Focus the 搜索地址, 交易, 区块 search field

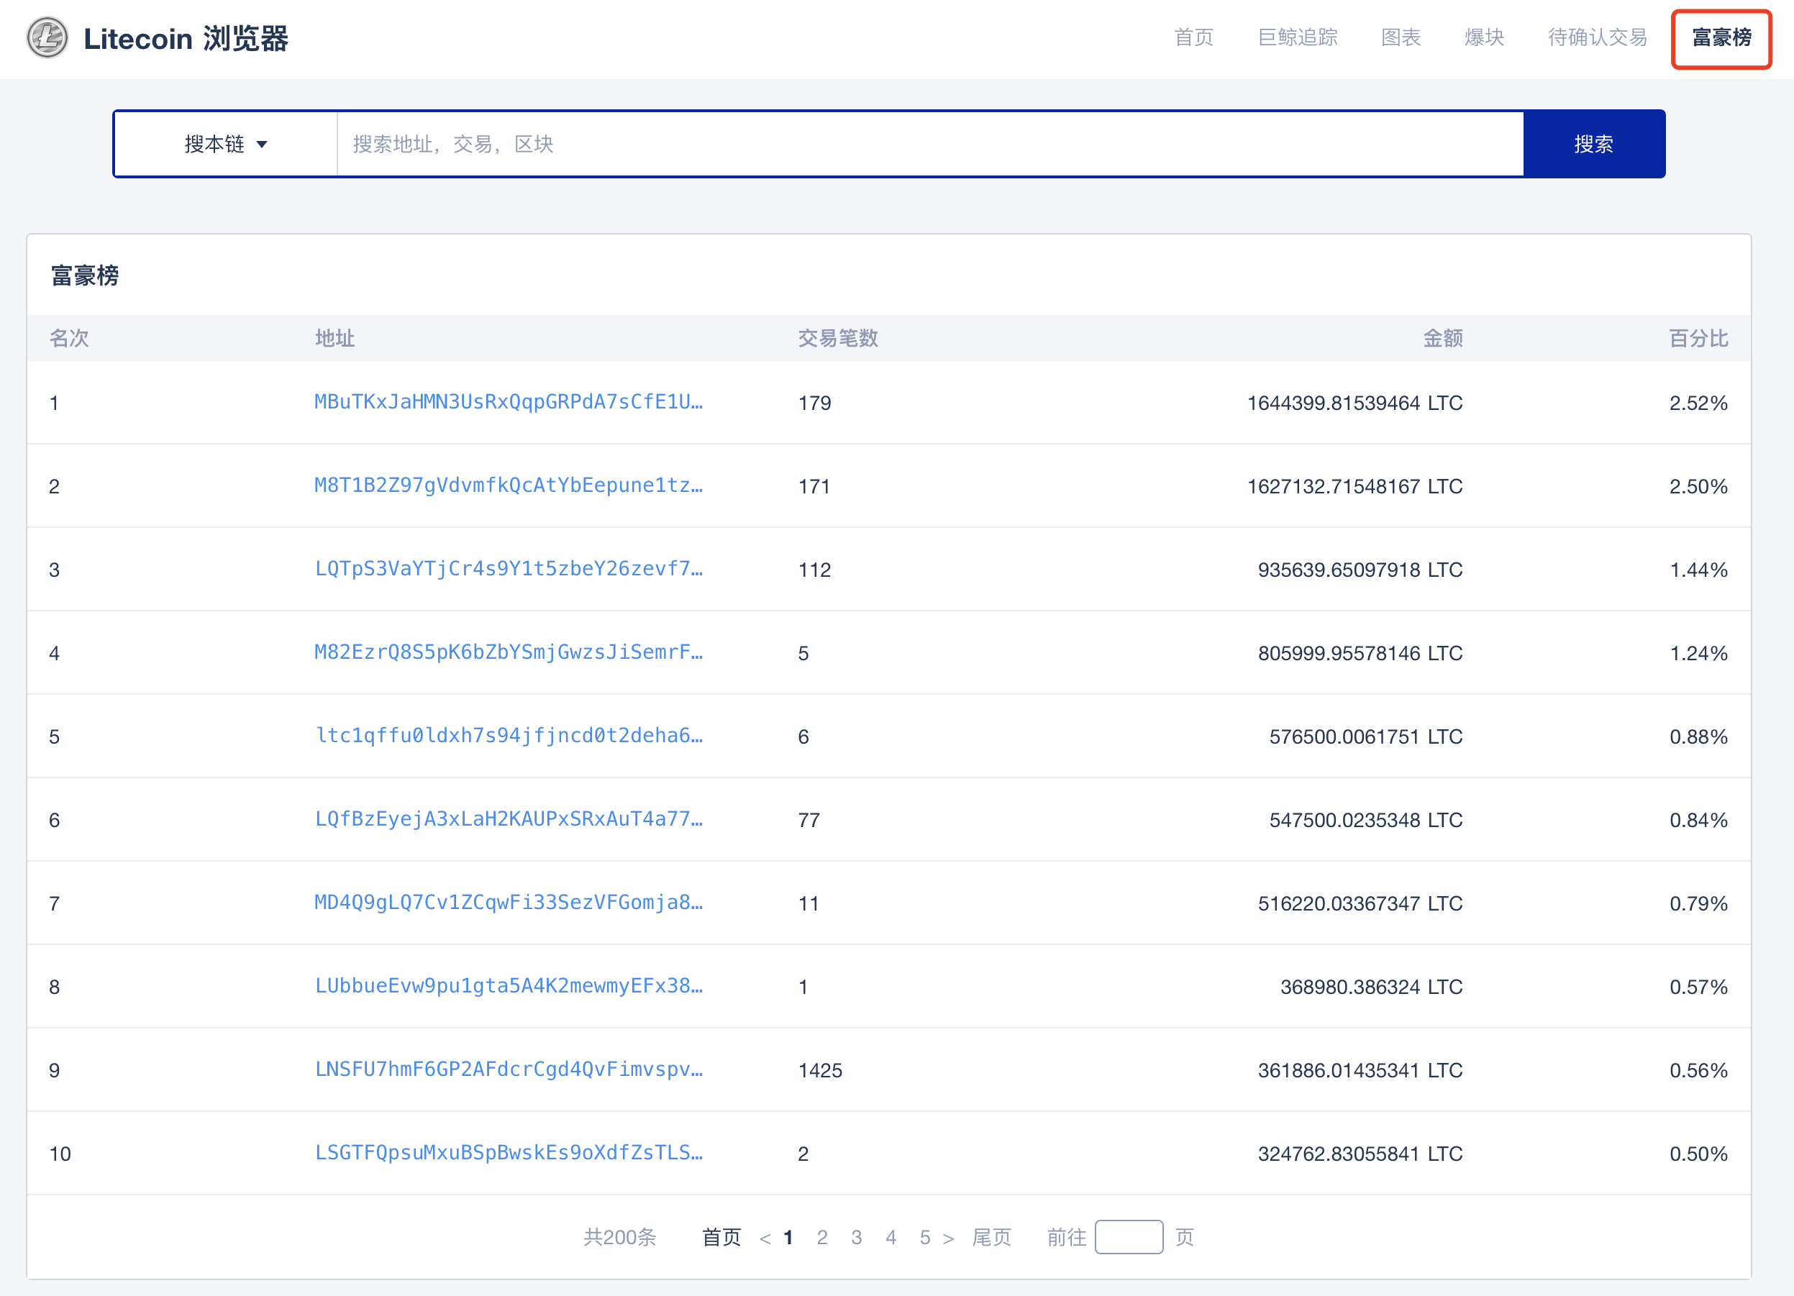pos(930,144)
